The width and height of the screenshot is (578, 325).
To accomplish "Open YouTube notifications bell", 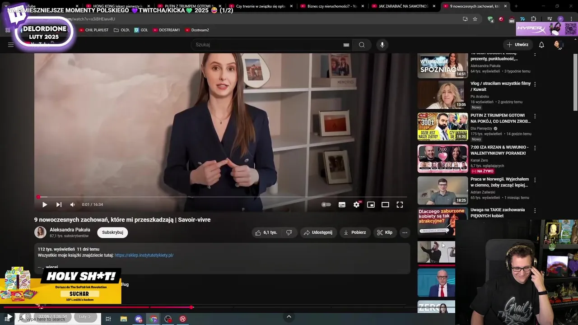I will coord(541,45).
